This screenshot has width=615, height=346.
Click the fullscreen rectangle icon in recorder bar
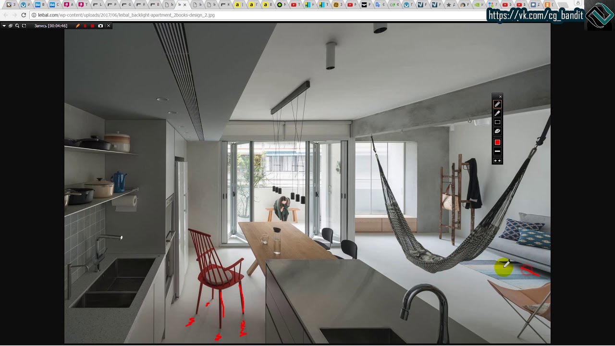[24, 25]
